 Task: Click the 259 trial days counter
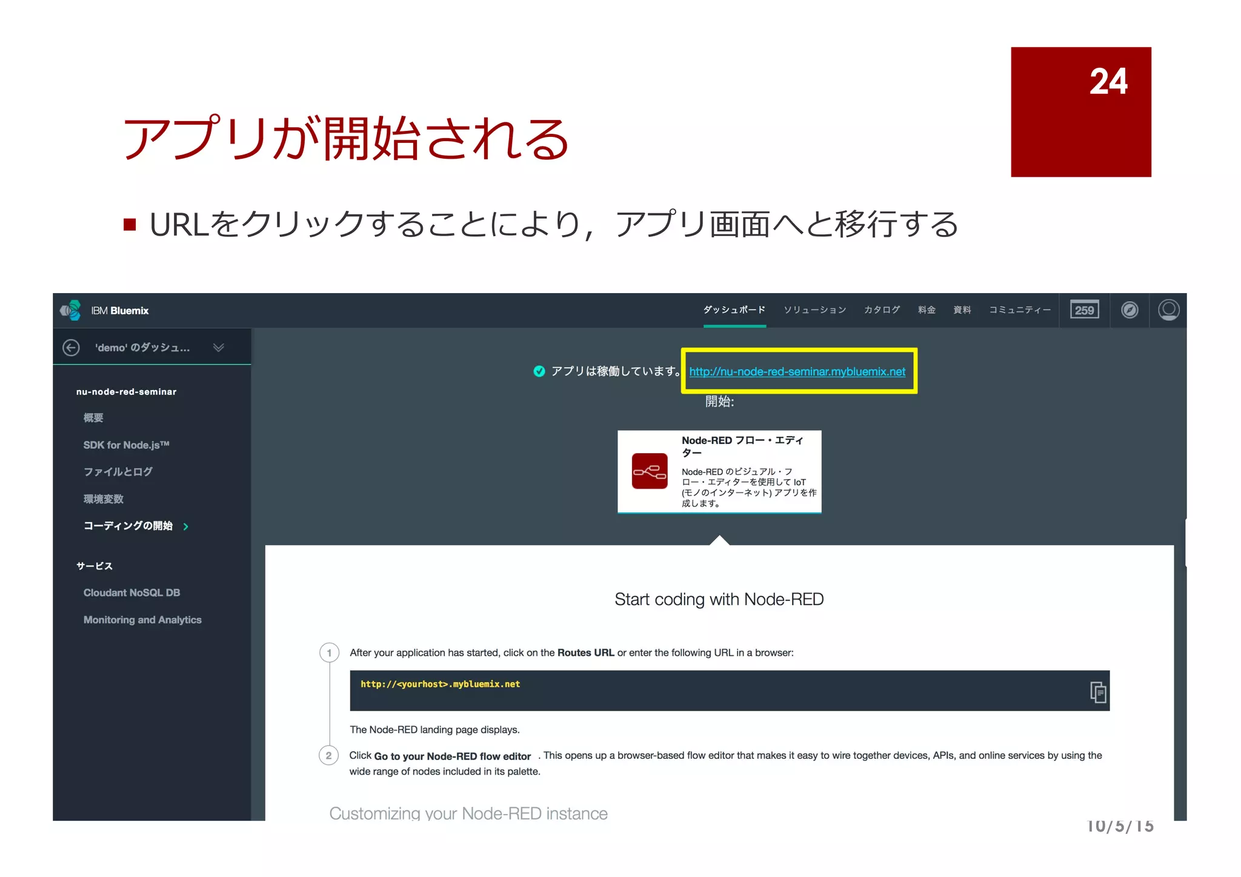[x=1084, y=310]
